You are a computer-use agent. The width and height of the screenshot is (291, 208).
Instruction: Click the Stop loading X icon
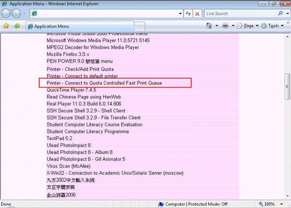pyautogui.click(x=197, y=14)
